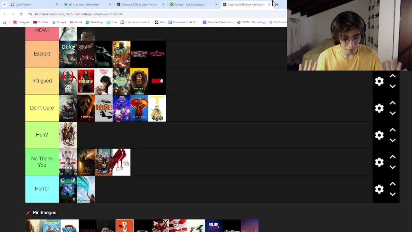
Task: Move No Thank You row down
Action: [393, 167]
